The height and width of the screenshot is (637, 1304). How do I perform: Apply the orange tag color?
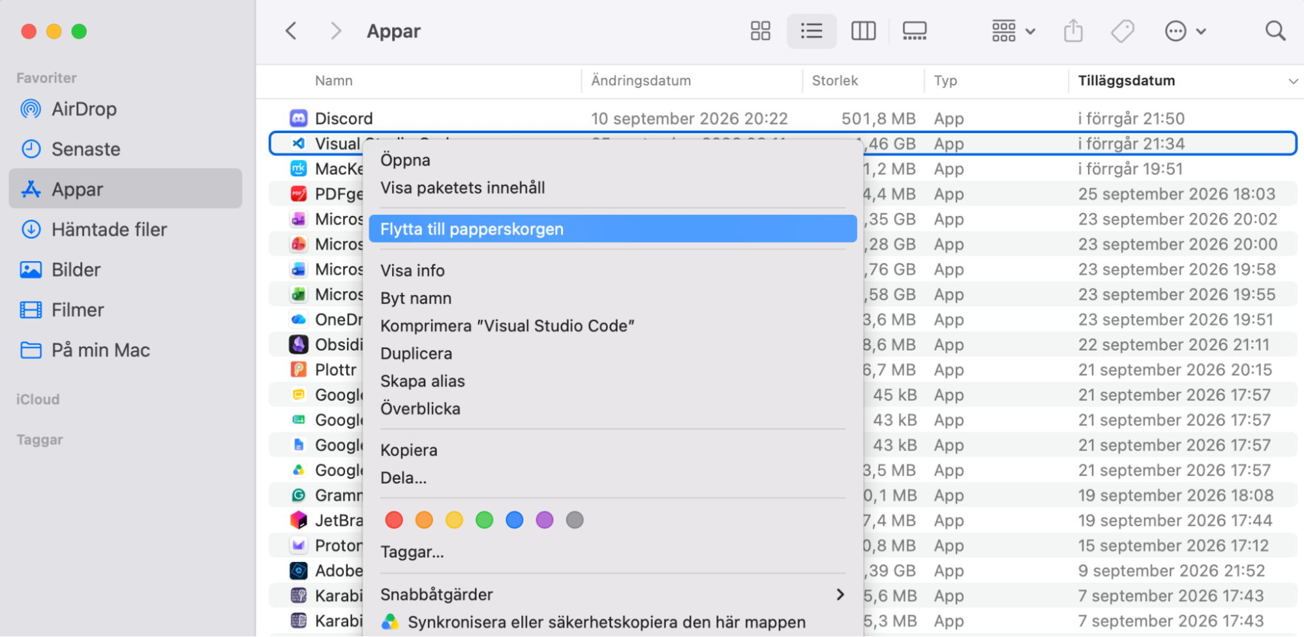point(424,520)
